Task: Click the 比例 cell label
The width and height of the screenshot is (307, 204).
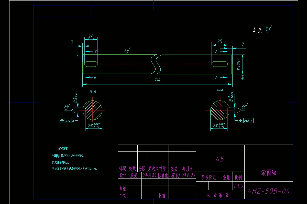Action: 238,178
